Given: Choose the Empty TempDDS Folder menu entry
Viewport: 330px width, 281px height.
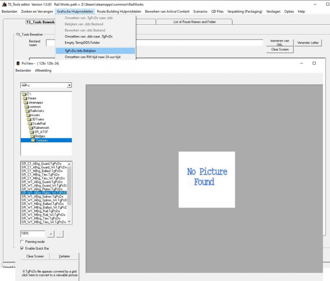Looking at the screenshot, I should click(x=82, y=43).
